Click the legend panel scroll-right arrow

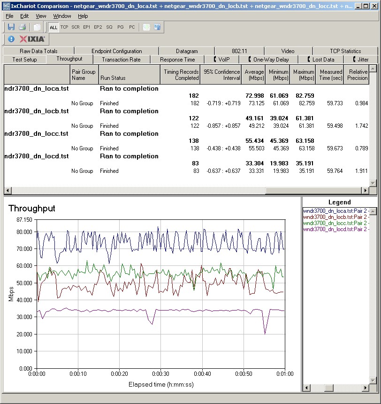pos(366,388)
